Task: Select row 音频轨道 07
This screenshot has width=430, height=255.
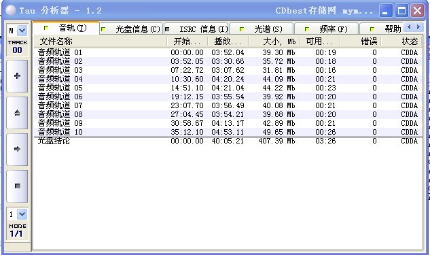Action: click(228, 105)
